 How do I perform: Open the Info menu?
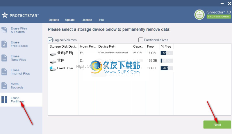coord(101,20)
